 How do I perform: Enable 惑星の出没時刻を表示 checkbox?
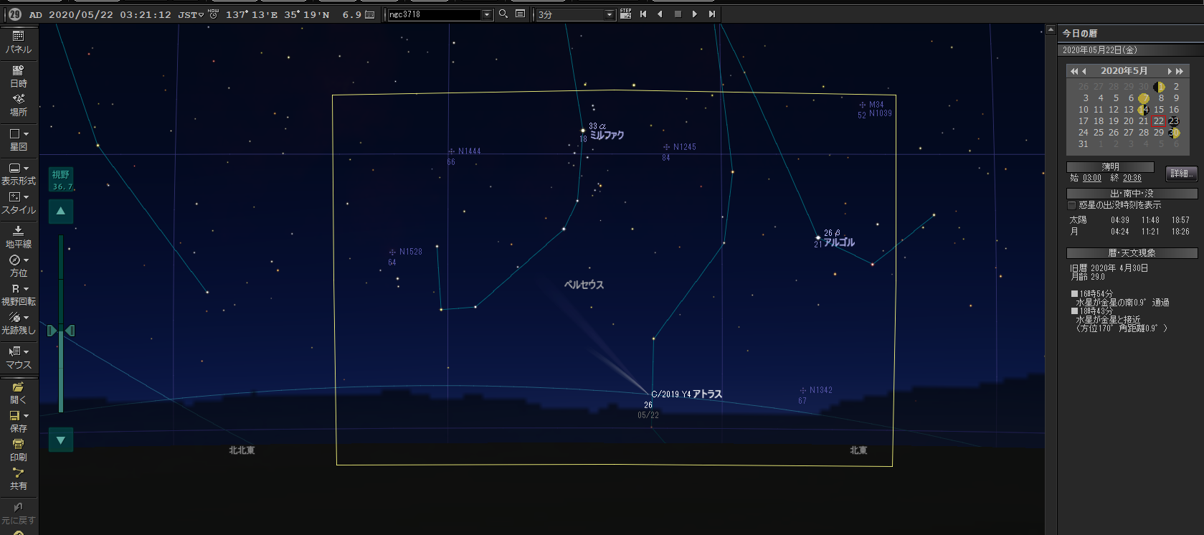[1072, 205]
